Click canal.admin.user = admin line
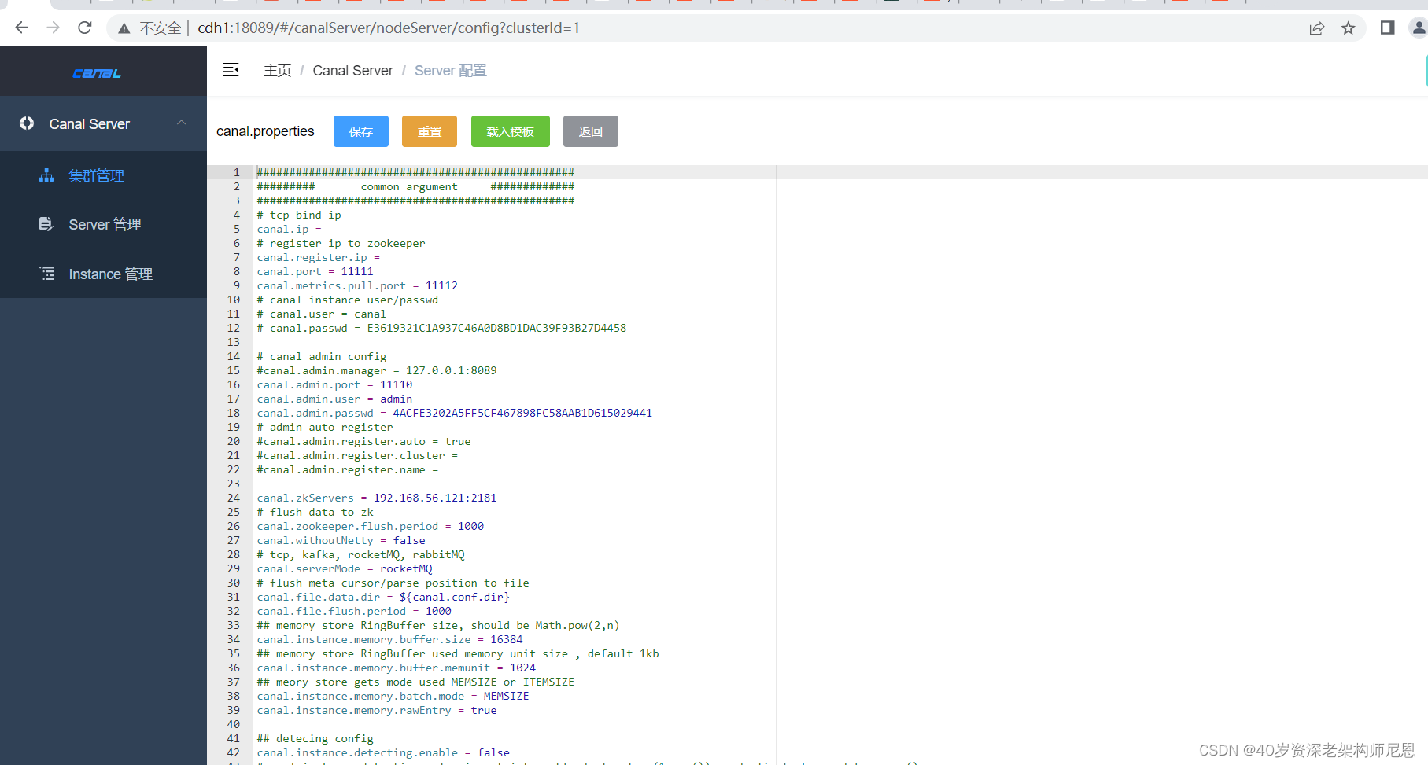The width and height of the screenshot is (1428, 765). tap(334, 399)
